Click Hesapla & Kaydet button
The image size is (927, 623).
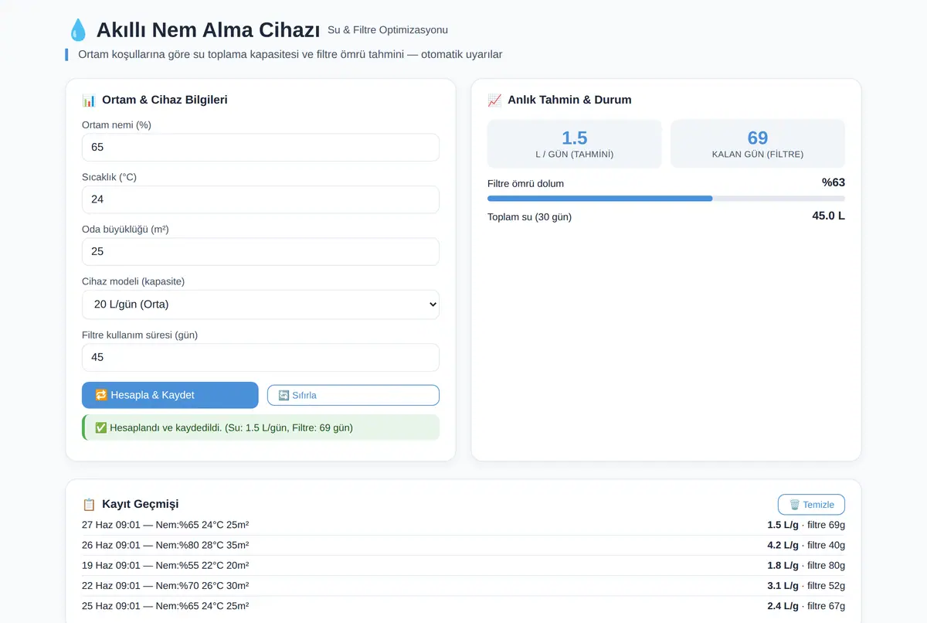[170, 395]
